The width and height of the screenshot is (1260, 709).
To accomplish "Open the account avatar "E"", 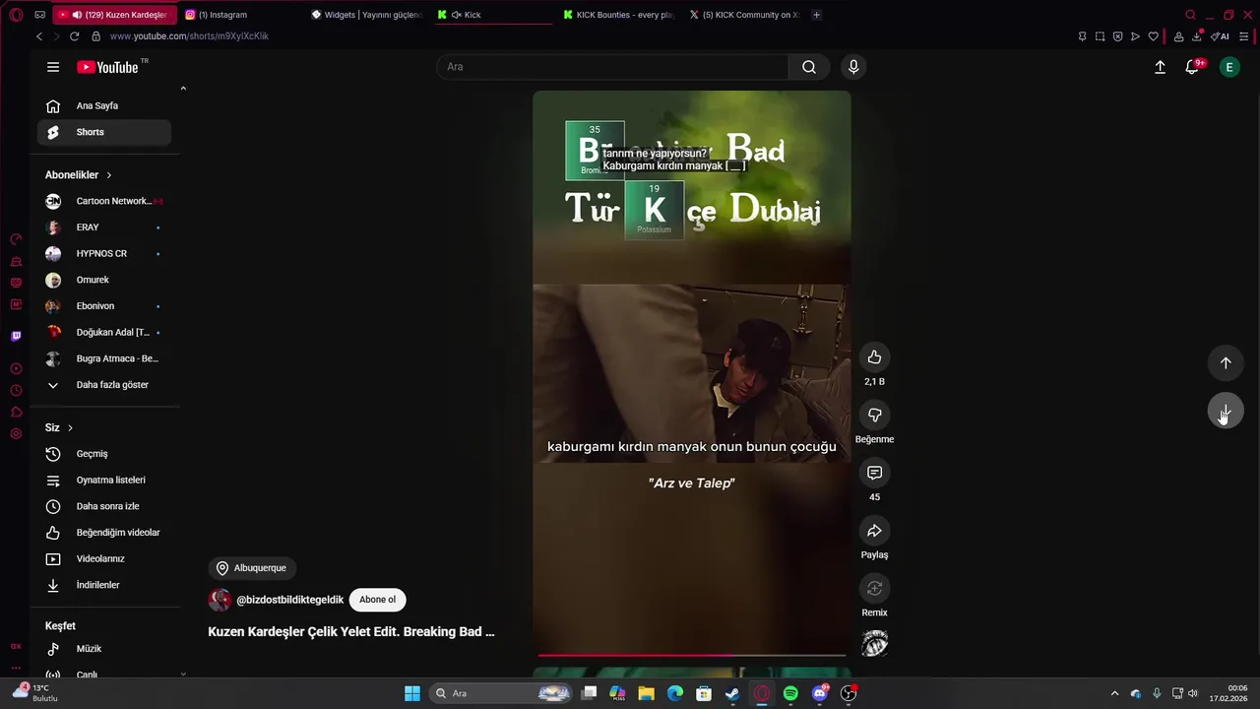I will point(1228,67).
